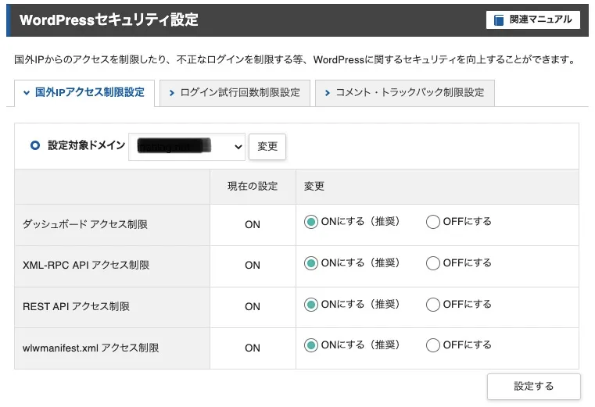Click the ダッシュボード アクセス制限 row label

[85, 224]
